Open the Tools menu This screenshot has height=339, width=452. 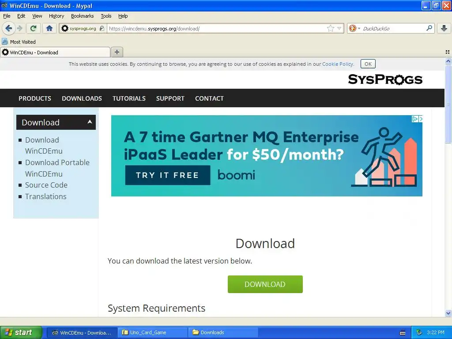tap(106, 16)
